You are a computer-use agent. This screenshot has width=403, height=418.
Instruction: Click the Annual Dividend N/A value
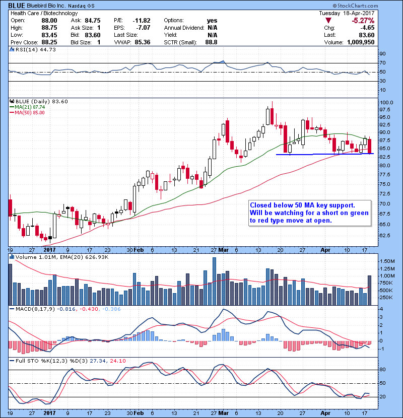pyautogui.click(x=212, y=28)
